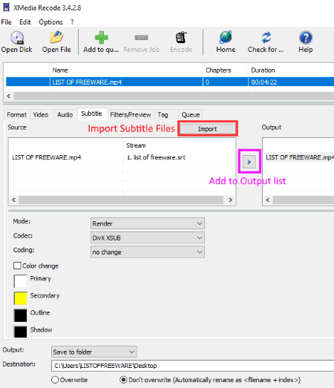Click the Home globe icon
The height and width of the screenshot is (388, 334).
click(x=226, y=37)
